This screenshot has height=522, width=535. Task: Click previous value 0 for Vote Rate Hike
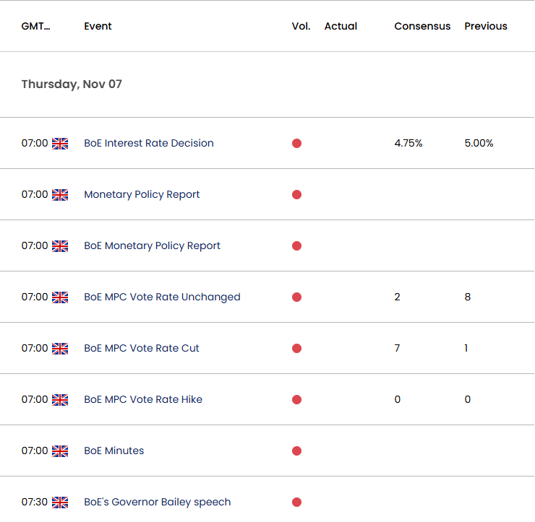(468, 399)
